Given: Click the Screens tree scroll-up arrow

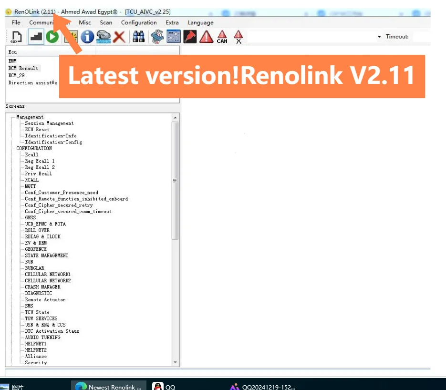Looking at the screenshot, I should click(175, 117).
